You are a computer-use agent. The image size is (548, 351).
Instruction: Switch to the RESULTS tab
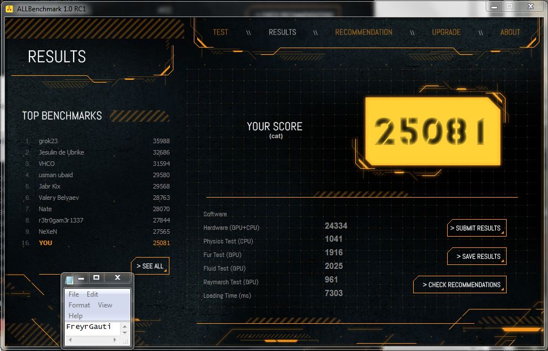(x=282, y=32)
